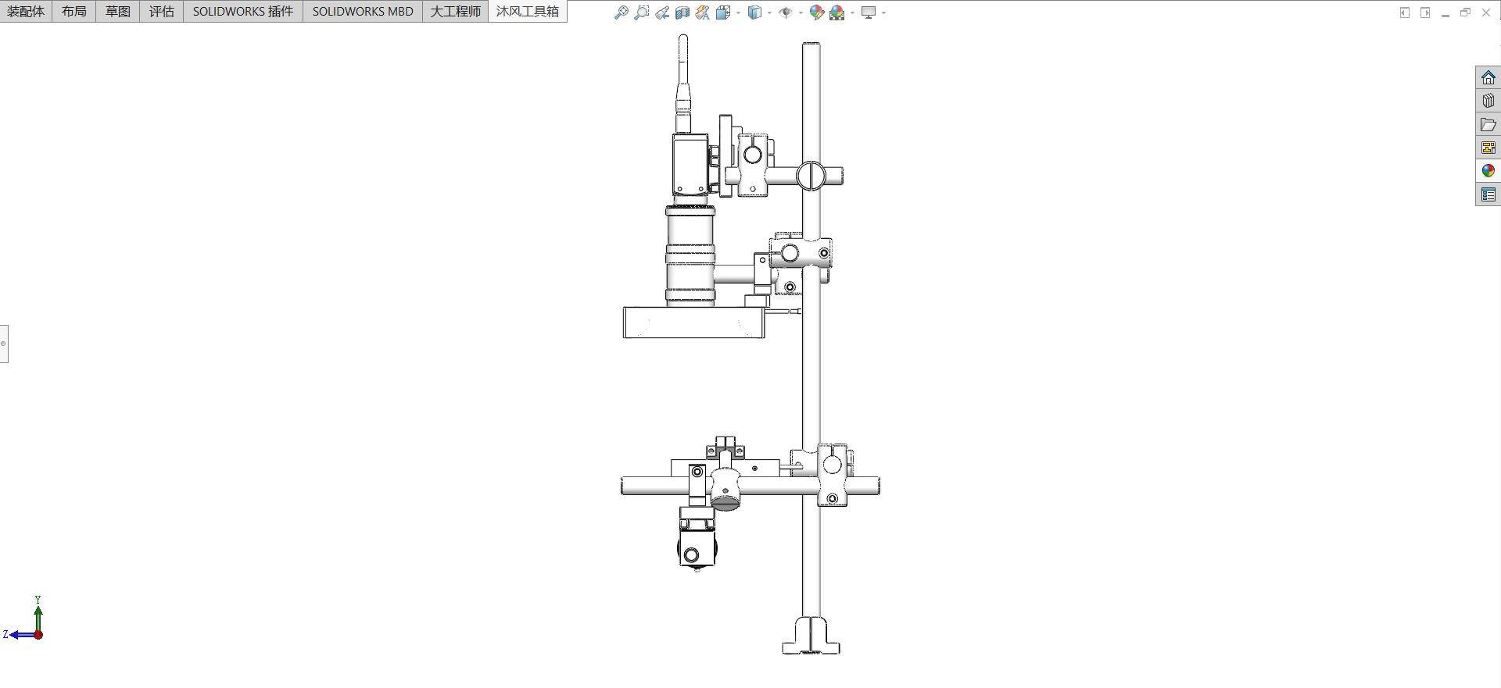This screenshot has width=1501, height=688.
Task: Open the Custom Properties list icon
Action: point(1488,194)
